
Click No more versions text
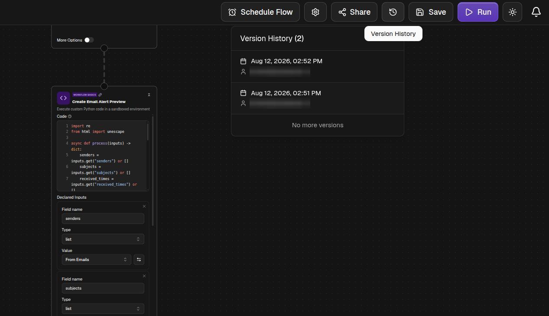click(318, 125)
